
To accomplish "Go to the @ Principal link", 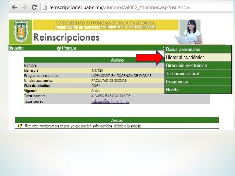I will point(67,48).
